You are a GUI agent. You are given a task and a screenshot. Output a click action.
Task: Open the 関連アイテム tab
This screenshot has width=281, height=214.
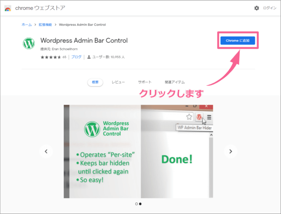175,82
